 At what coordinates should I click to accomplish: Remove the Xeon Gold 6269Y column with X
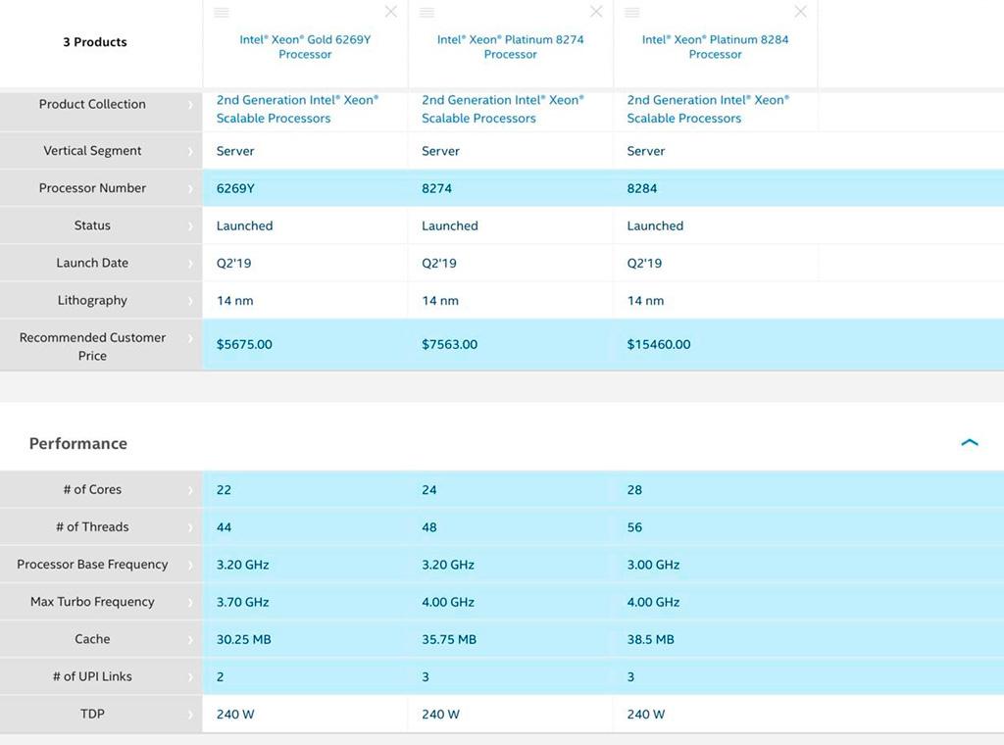[x=390, y=12]
